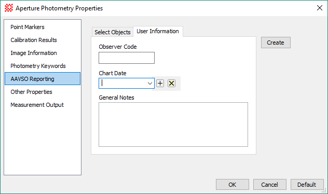Viewport: 328px width, 194px height.
Task: Select the User Information tab
Action: 158,31
